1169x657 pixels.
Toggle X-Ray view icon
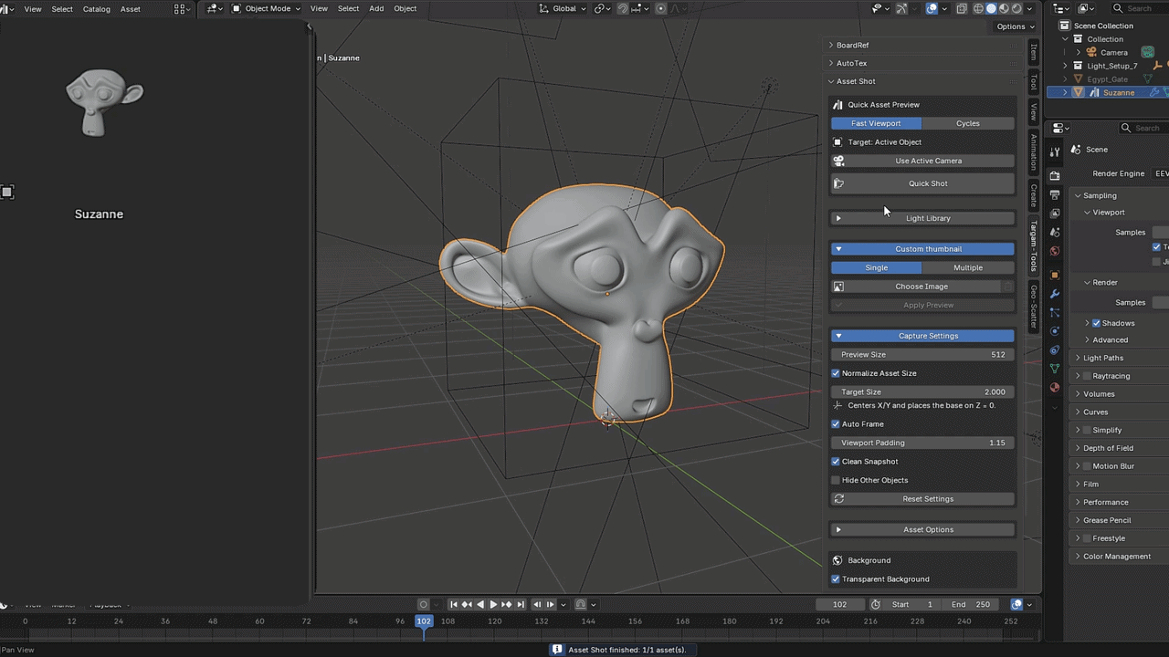[962, 8]
